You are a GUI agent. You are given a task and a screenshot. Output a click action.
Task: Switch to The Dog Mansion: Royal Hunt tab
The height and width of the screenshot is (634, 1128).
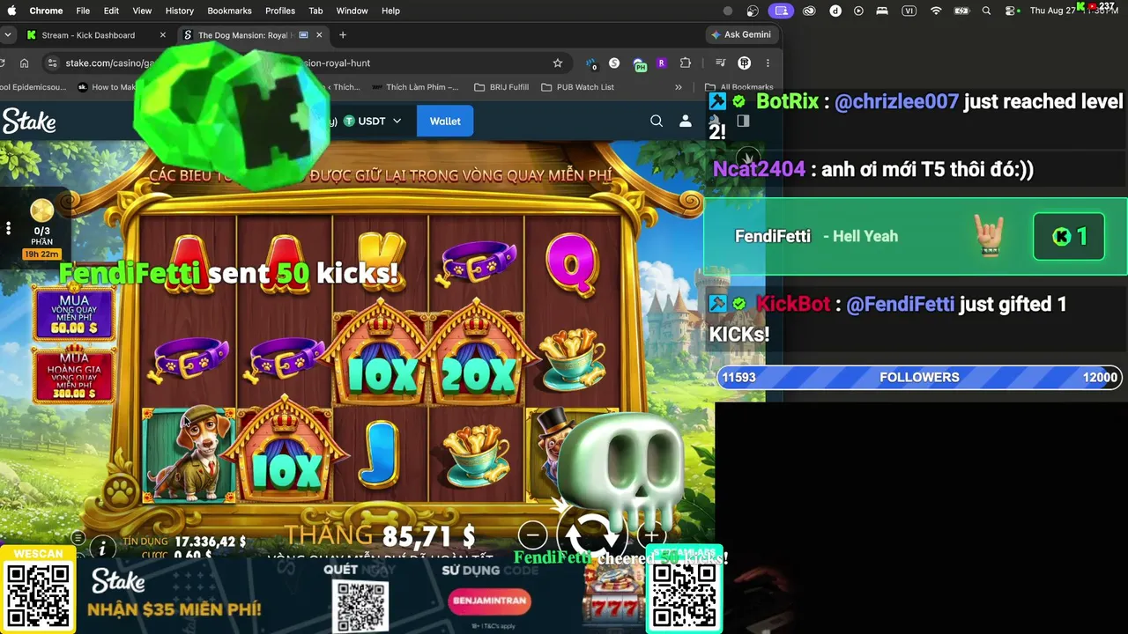[252, 35]
